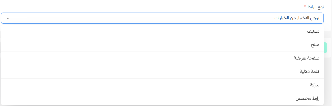This screenshot has width=332, height=106.
Task: Select منتج from the list
Action: [315, 45]
